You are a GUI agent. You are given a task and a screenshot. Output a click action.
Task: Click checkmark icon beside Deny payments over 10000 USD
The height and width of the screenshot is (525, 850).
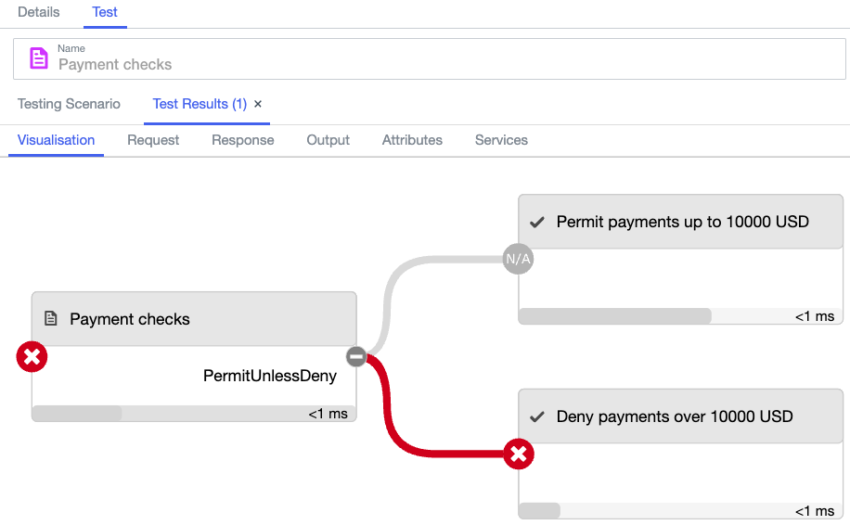[536, 416]
